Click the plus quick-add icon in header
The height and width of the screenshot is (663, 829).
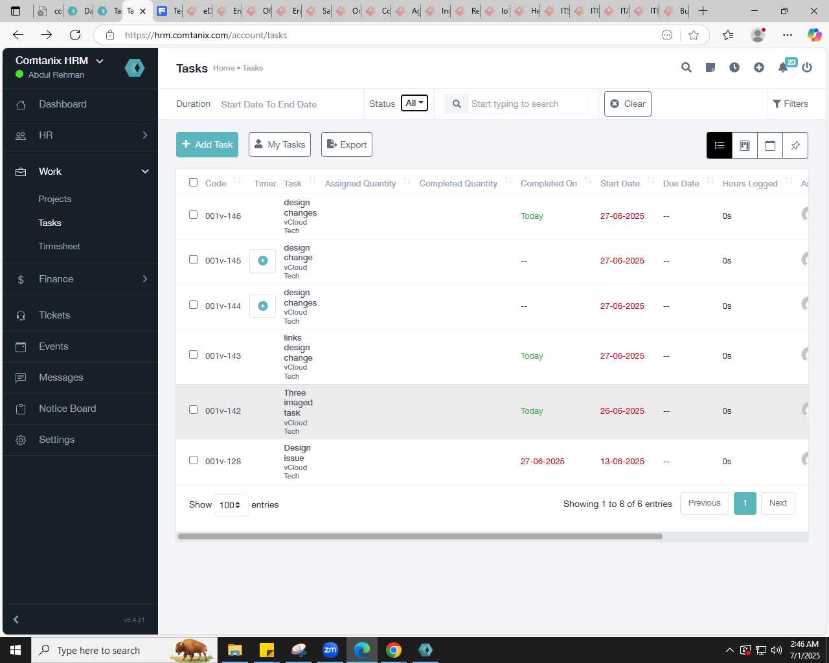tap(759, 67)
